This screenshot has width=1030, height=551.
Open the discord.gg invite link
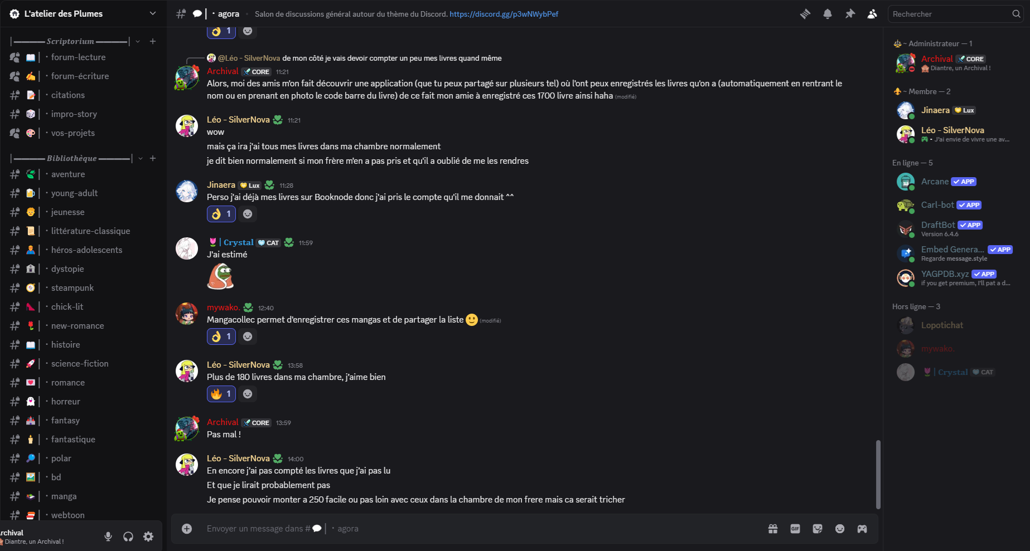pos(504,14)
